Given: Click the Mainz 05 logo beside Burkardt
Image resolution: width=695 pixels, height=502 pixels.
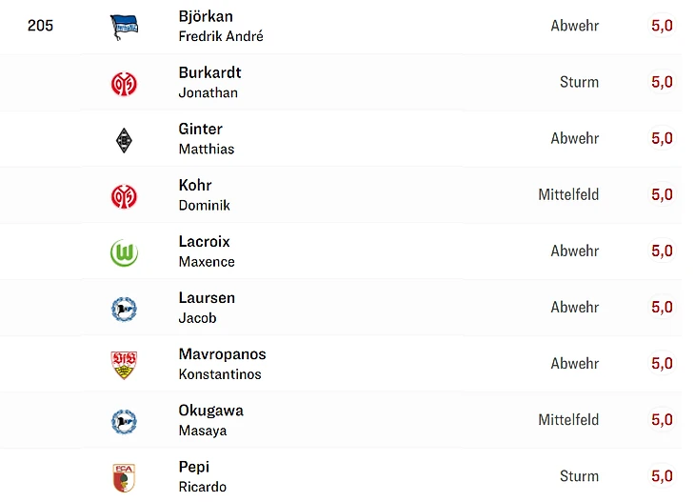Looking at the screenshot, I should click(x=124, y=83).
